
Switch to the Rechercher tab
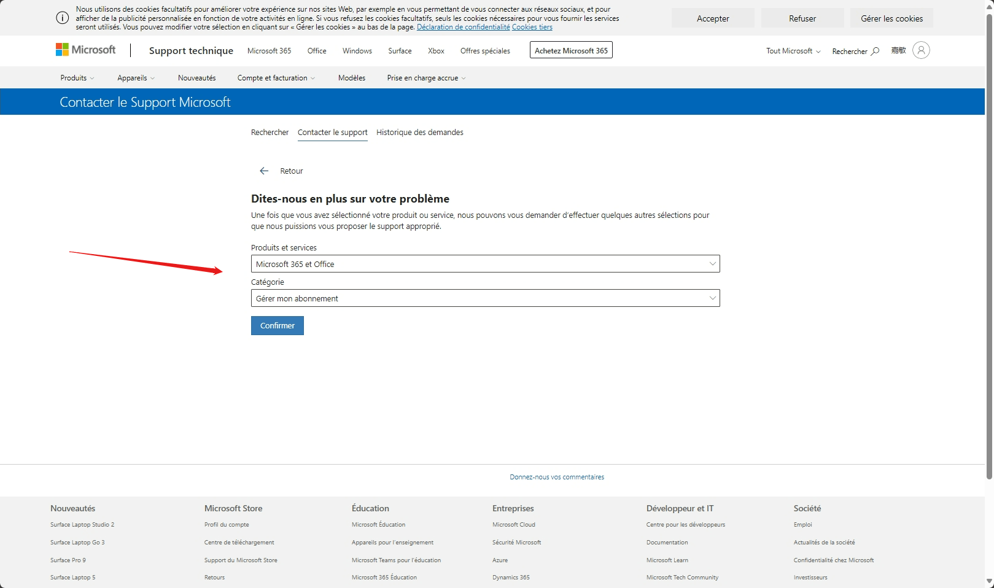(270, 133)
